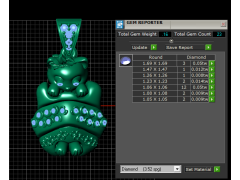Click the round diamond gem thumbnail
The width and height of the screenshot is (240, 180).
(x=125, y=60)
